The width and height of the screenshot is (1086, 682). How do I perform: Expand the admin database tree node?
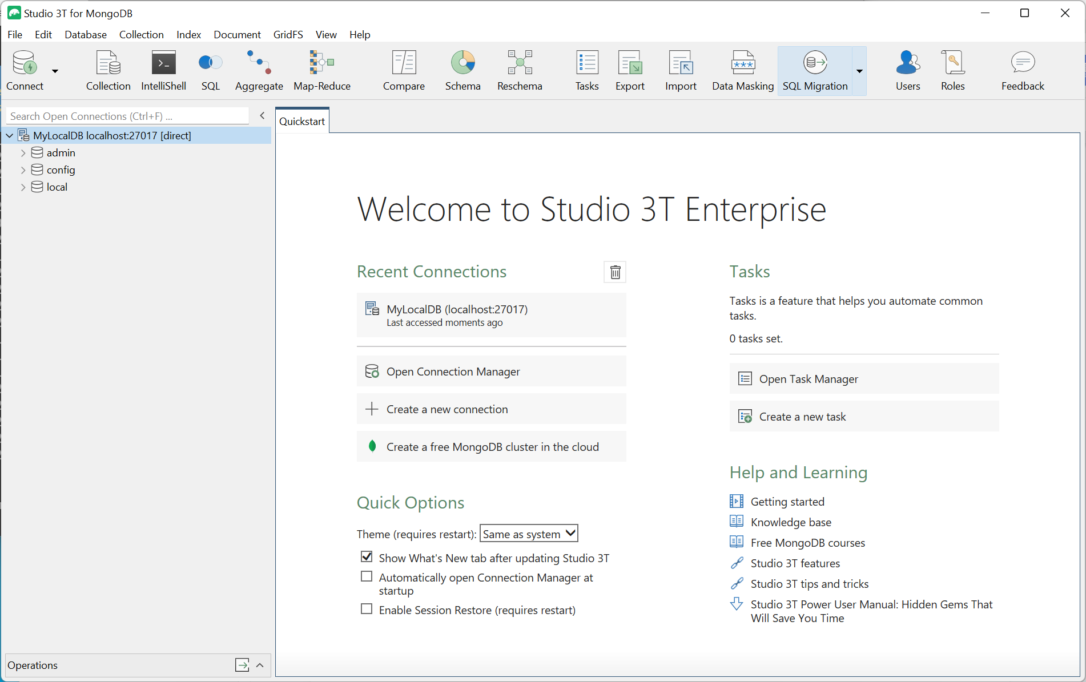point(23,152)
